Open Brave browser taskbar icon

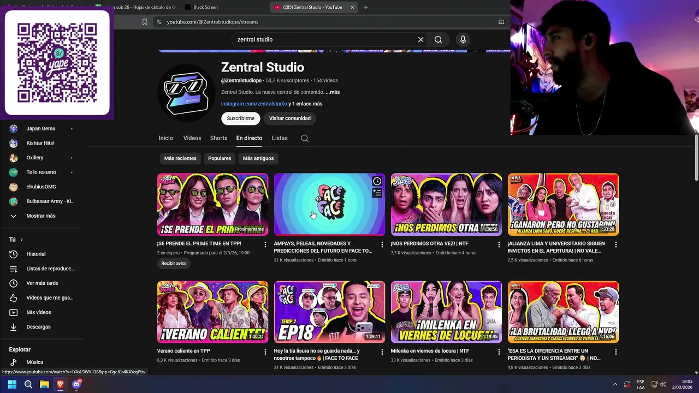tap(60, 384)
